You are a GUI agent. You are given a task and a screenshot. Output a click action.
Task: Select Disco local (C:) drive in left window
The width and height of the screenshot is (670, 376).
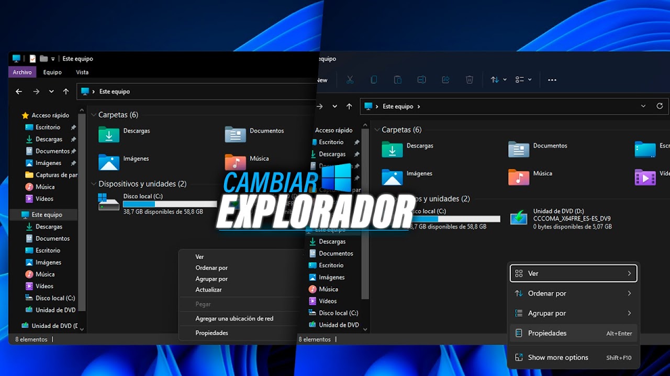(157, 203)
